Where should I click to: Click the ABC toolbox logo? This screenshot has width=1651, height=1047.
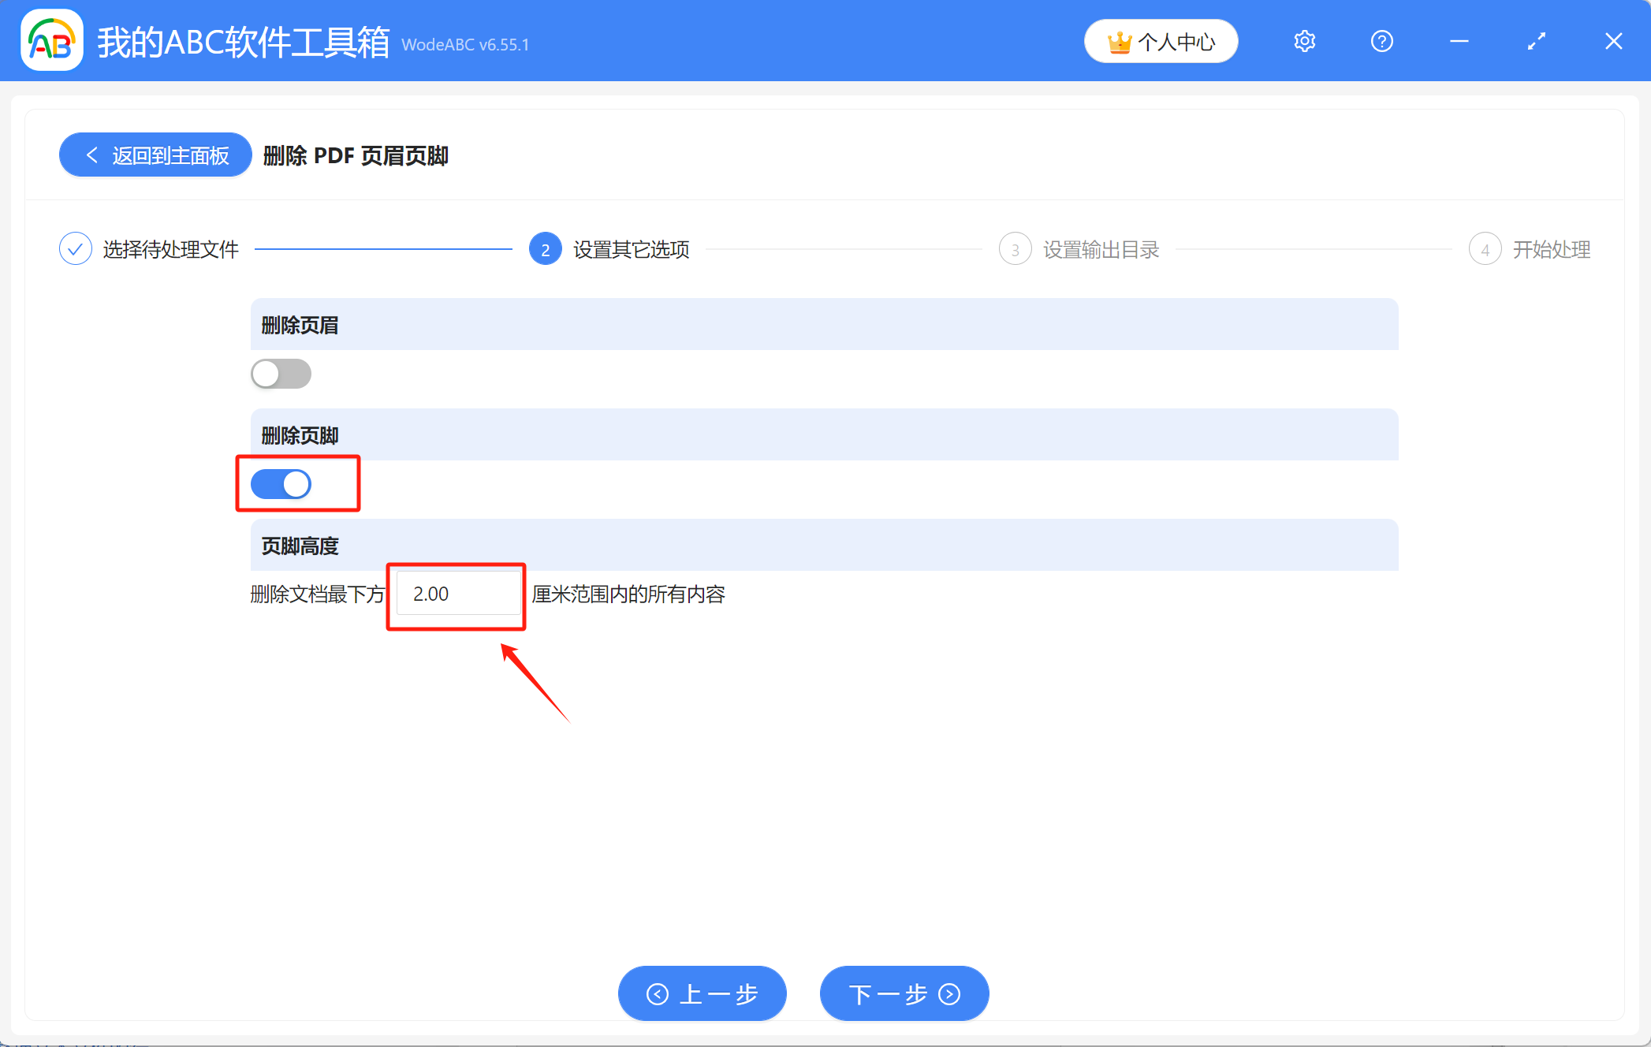50,40
